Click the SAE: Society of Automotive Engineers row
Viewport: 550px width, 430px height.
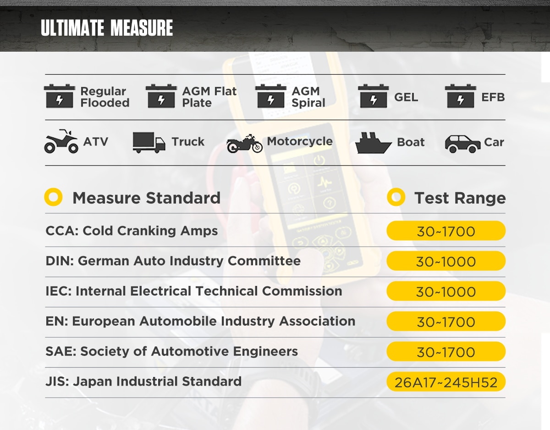pos(275,351)
